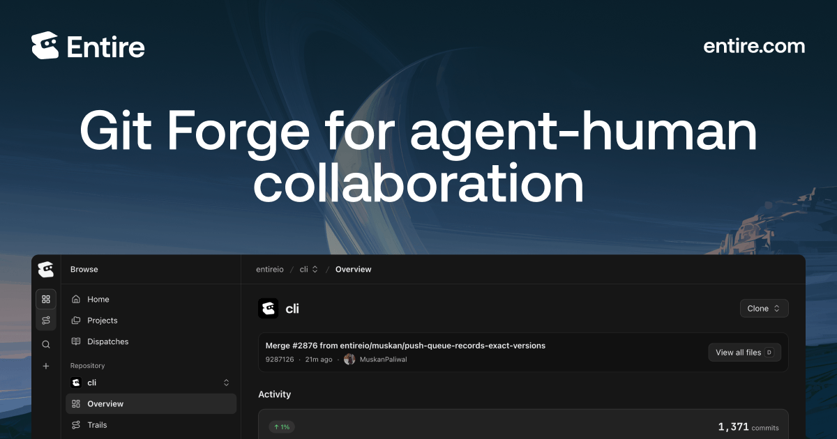Screen dimensions: 837x439
Task: Click the Entire logo mark in the banner header
Action: tap(45, 45)
